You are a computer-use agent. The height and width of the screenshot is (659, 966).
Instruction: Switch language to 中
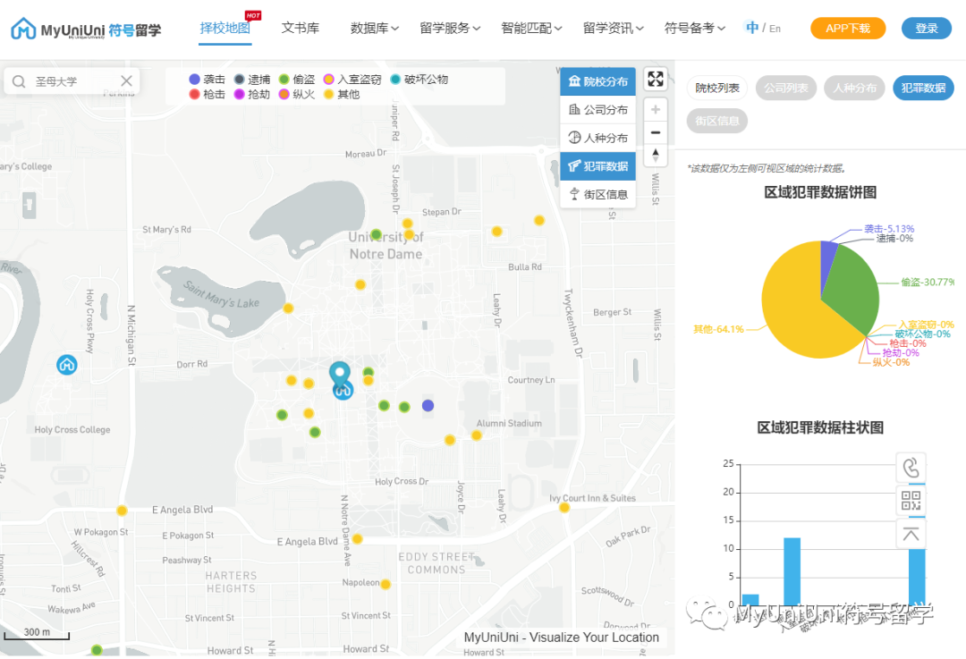click(x=751, y=28)
